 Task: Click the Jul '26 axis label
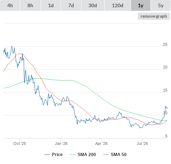(142, 143)
